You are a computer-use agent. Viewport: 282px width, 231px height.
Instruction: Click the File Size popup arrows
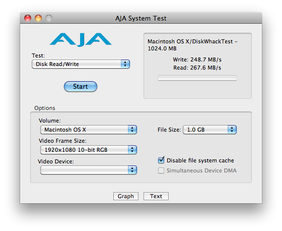click(x=232, y=130)
